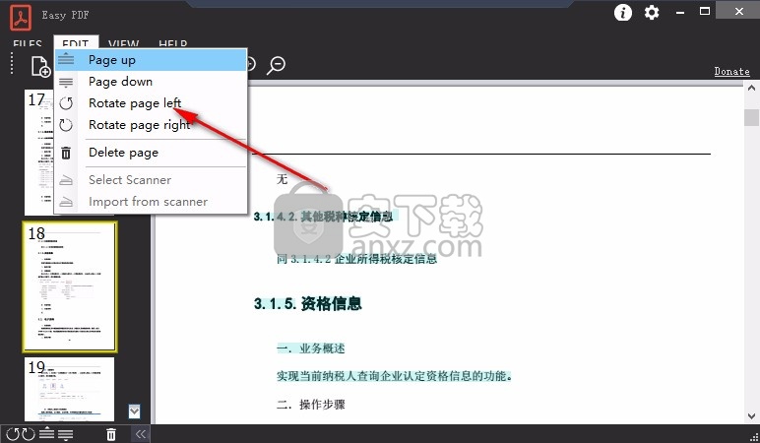Click the Delete page trash menu icon
Image resolution: width=760 pixels, height=443 pixels.
(x=66, y=153)
